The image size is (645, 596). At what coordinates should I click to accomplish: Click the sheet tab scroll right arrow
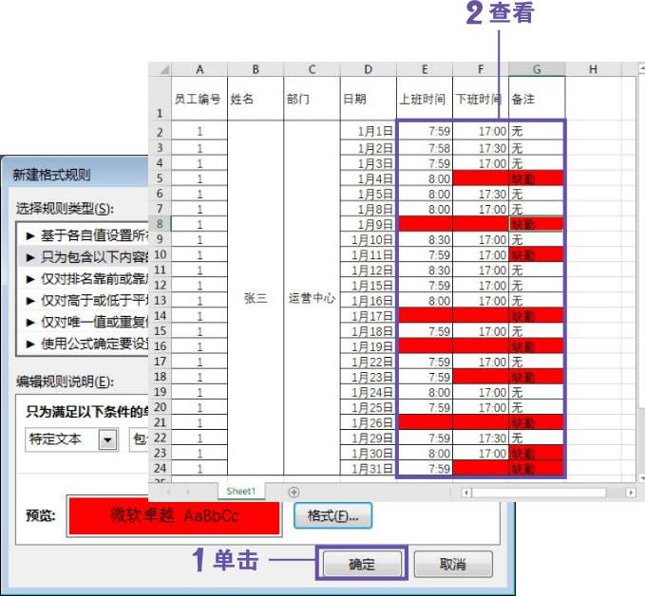pos(188,492)
